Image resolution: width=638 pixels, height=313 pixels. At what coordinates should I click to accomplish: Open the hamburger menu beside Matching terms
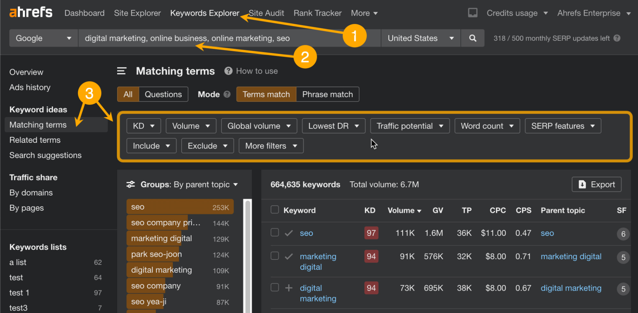point(122,71)
